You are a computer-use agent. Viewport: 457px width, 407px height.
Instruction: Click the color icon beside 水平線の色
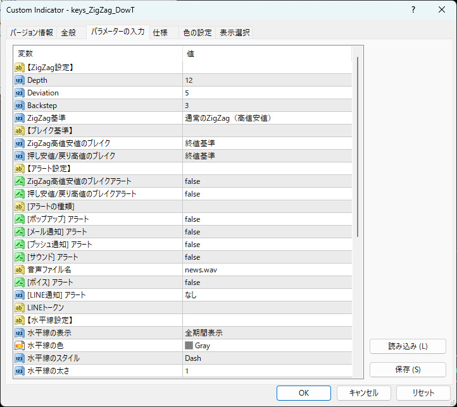(19, 346)
